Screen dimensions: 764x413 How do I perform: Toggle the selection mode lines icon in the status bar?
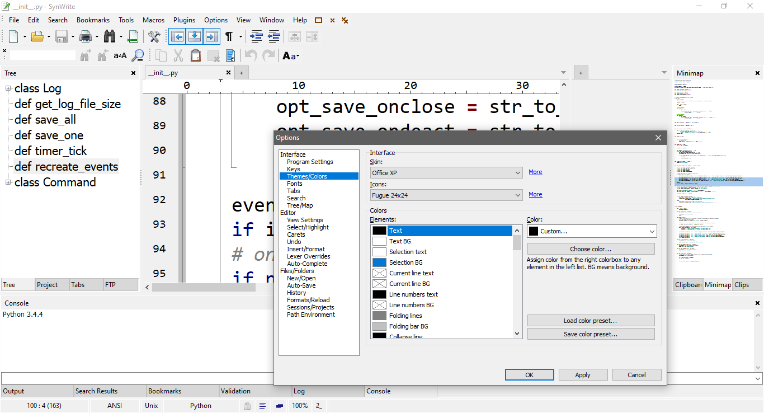(262, 406)
